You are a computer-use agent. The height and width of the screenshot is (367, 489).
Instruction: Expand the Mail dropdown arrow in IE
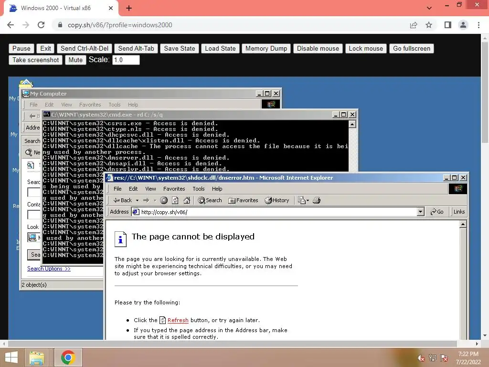[x=308, y=200]
